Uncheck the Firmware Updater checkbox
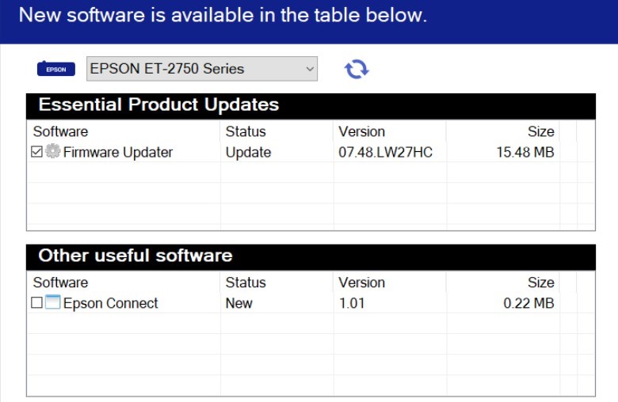The image size is (618, 402). coord(36,152)
